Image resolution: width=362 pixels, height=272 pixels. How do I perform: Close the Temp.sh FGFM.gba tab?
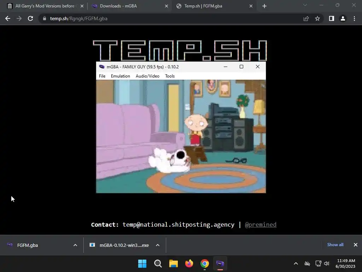(x=251, y=6)
